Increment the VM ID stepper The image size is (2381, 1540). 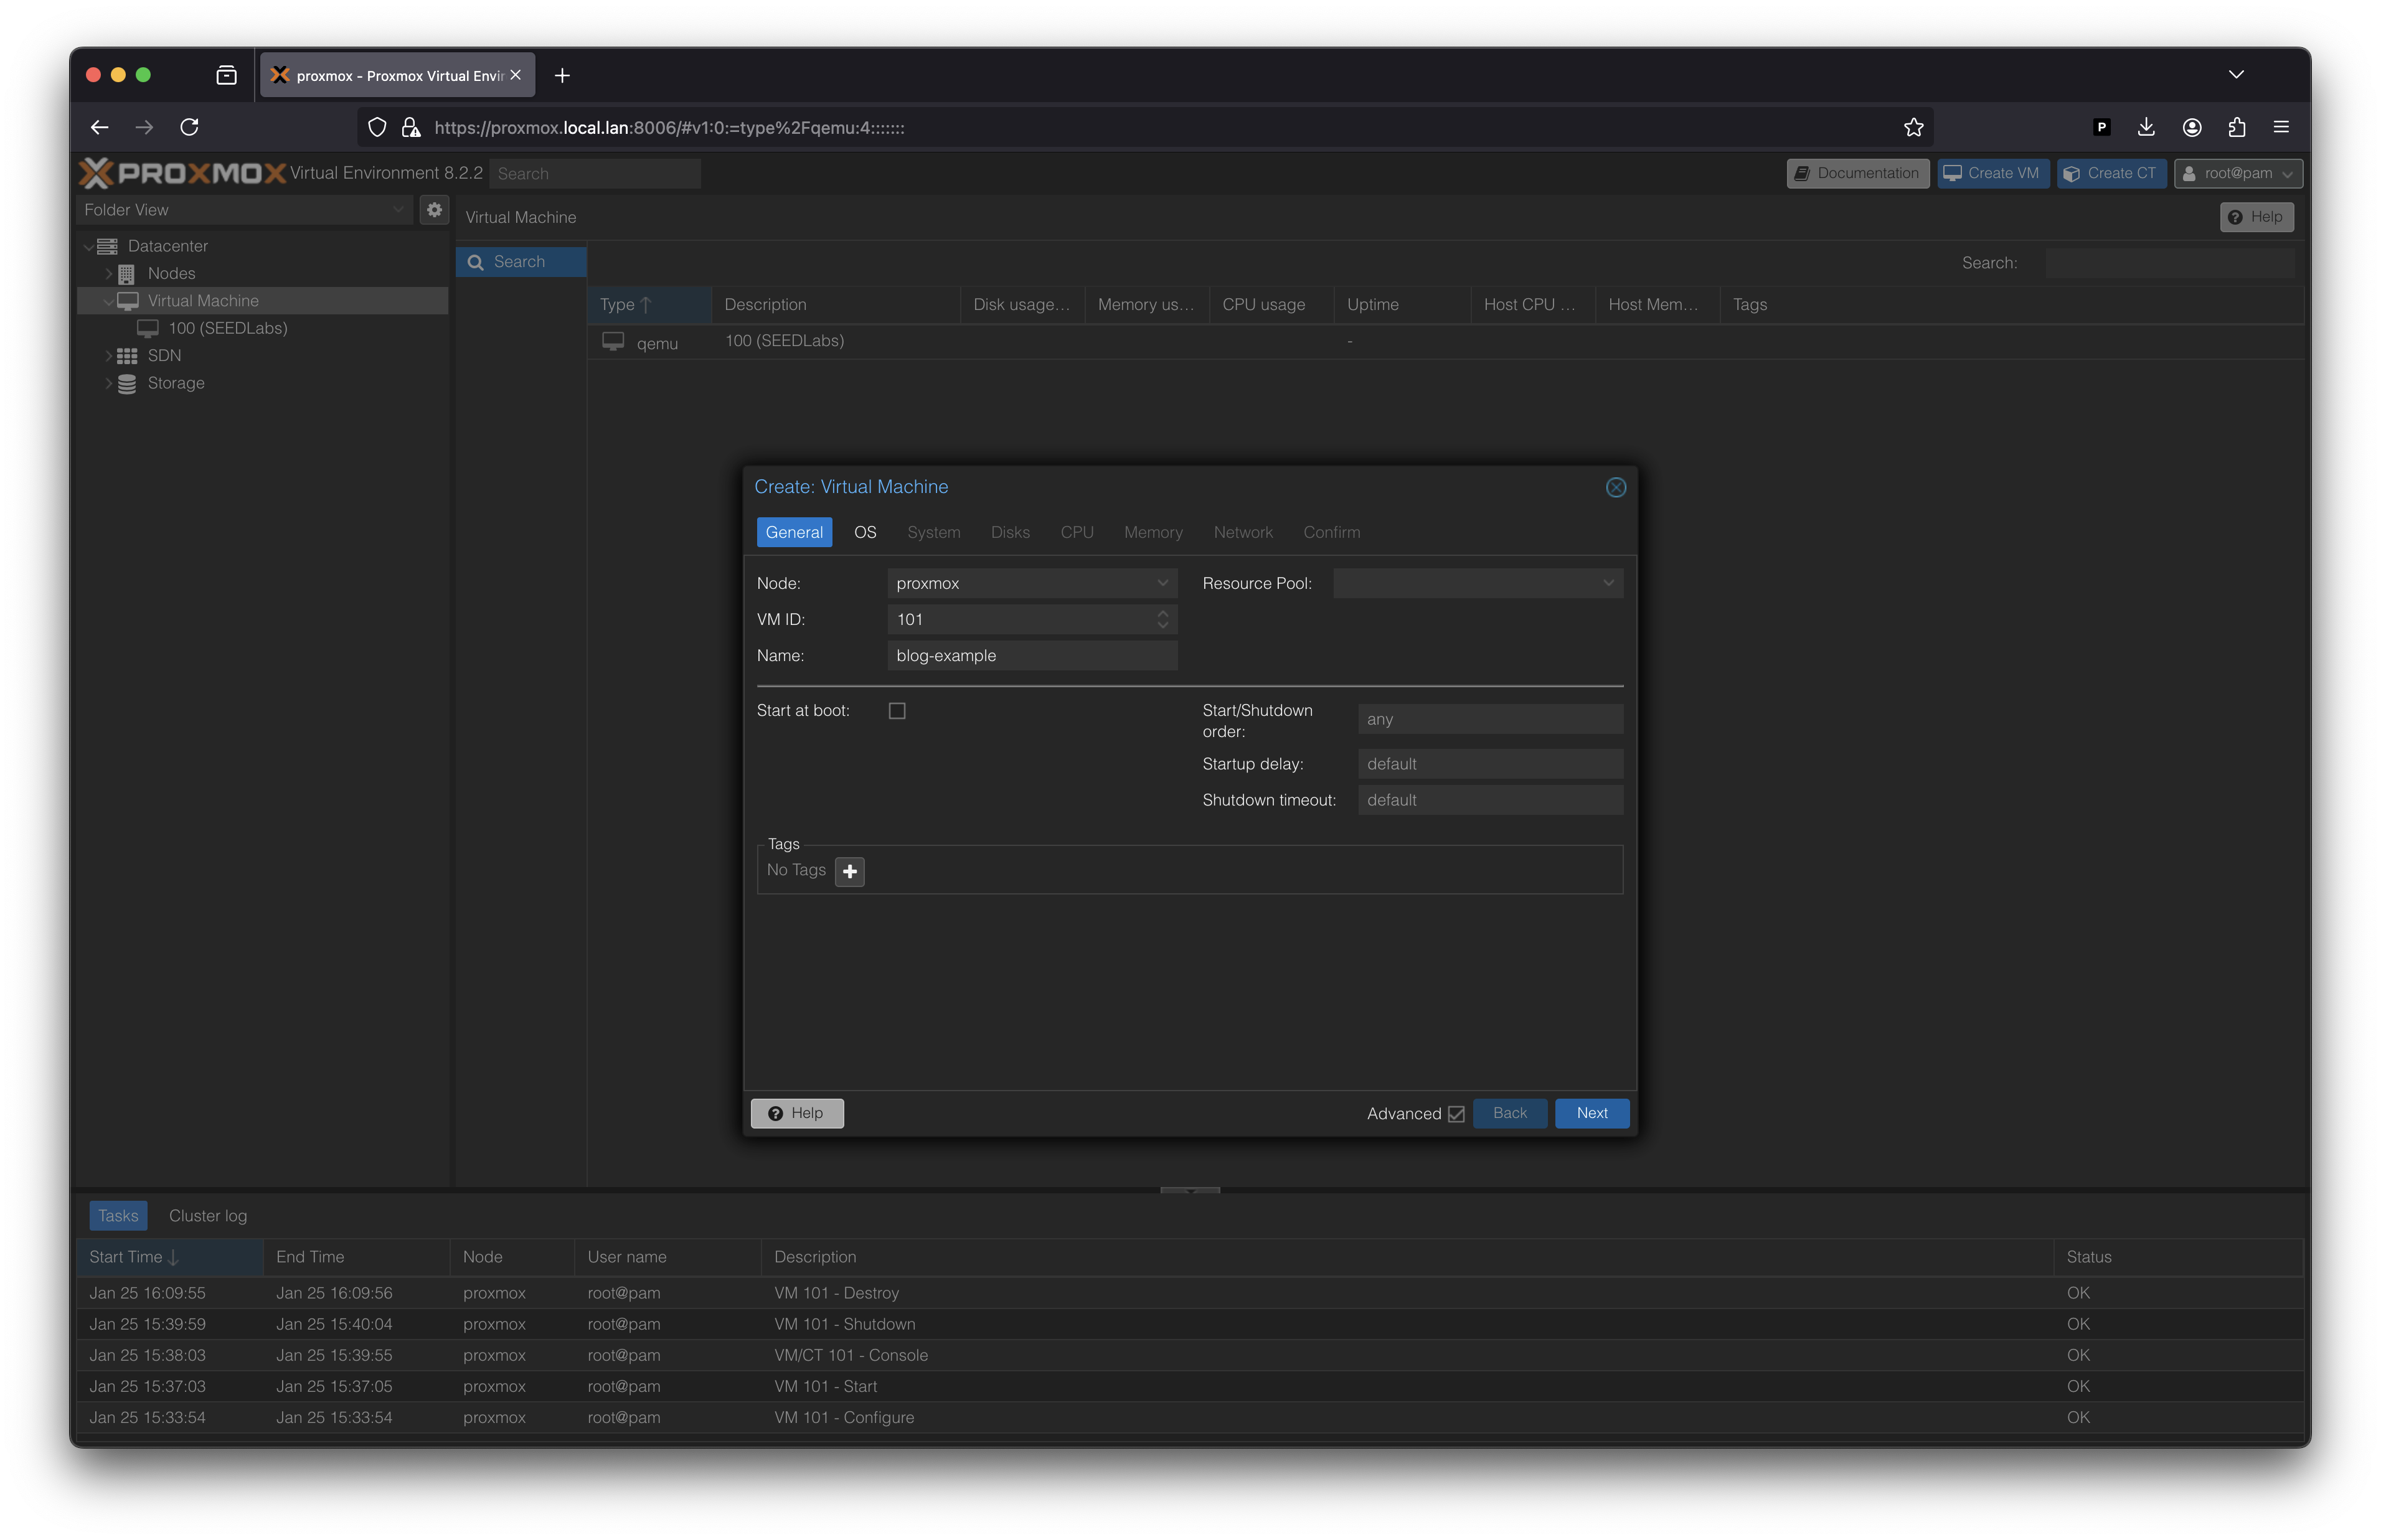[1162, 613]
